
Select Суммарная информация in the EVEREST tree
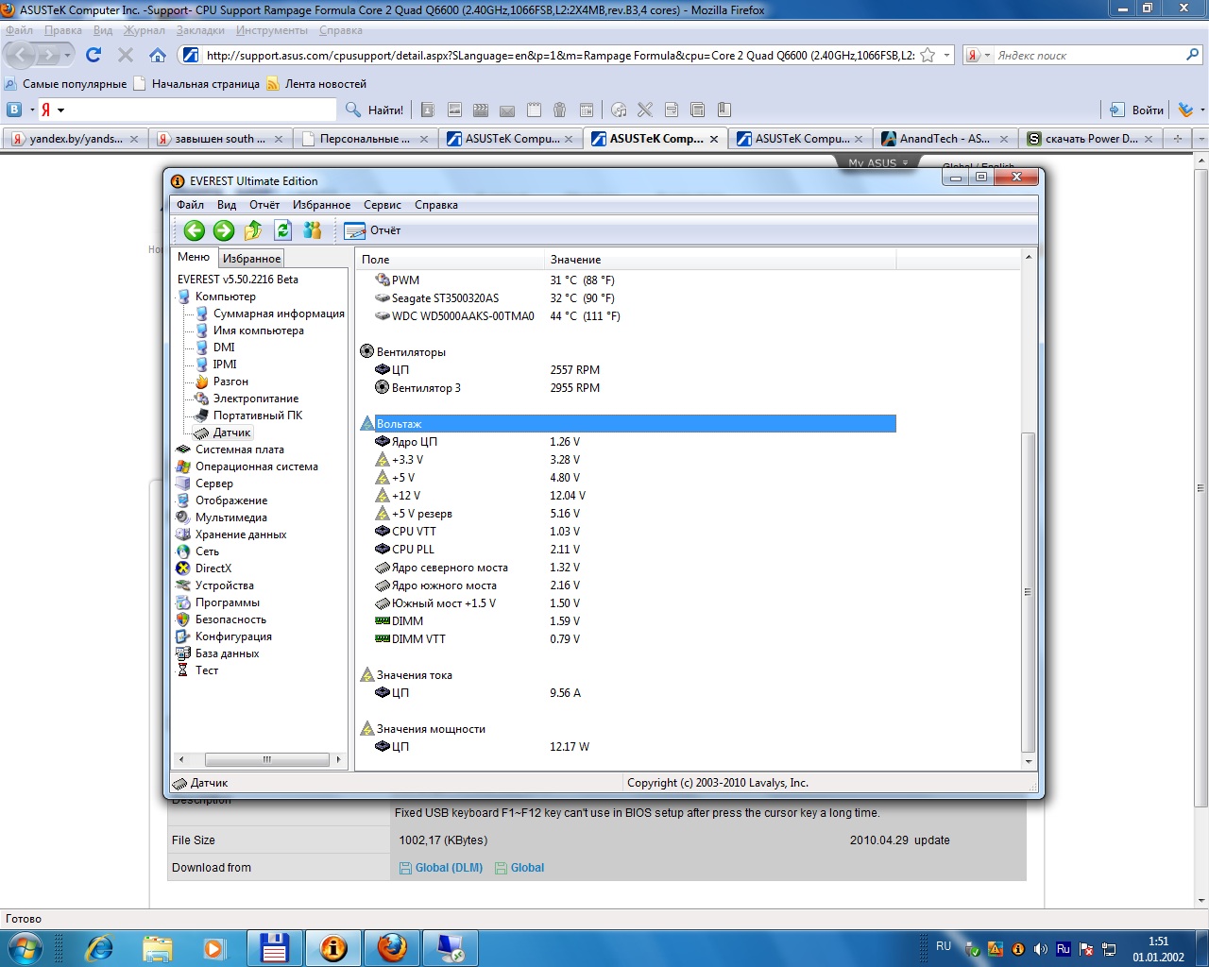[279, 314]
